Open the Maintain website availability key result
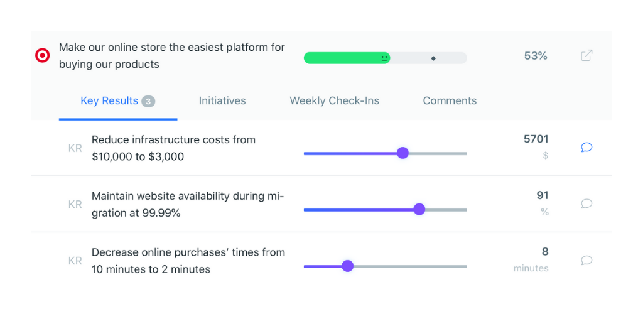 [188, 205]
